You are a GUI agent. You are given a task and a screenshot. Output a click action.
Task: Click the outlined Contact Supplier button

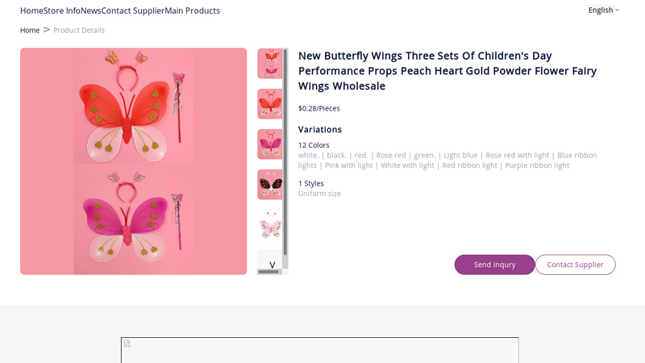click(x=575, y=265)
